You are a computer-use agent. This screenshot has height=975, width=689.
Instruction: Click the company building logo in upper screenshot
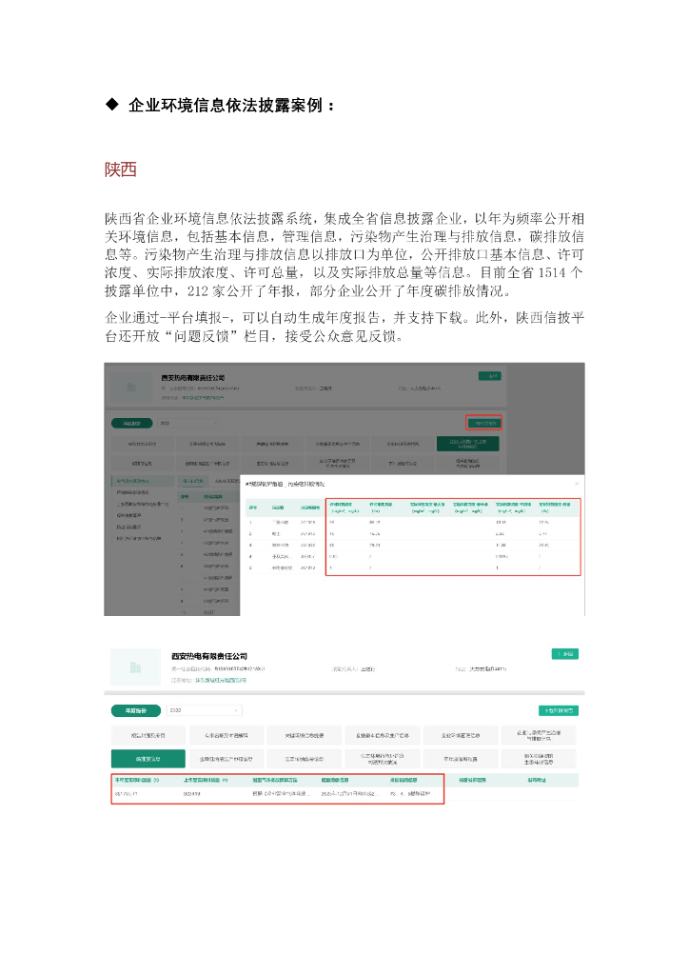(x=131, y=387)
